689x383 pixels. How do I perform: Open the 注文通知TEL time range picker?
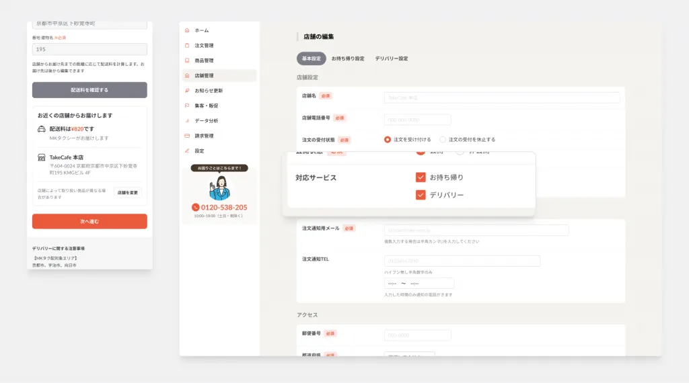coord(419,284)
